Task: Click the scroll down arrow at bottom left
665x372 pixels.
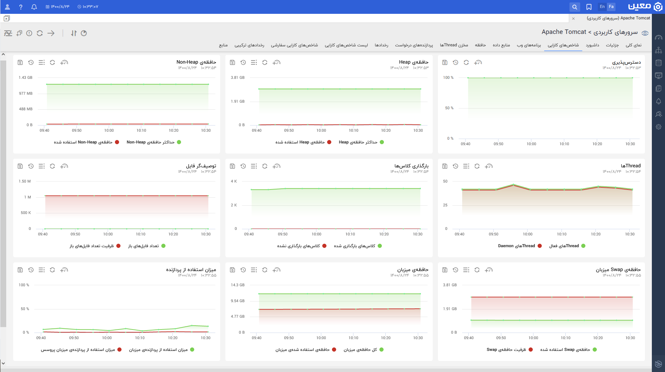Action: click(3, 363)
